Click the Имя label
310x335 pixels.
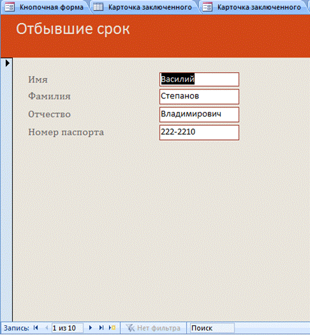click(x=38, y=79)
